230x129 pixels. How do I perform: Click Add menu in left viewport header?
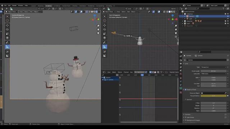coord(31,12)
